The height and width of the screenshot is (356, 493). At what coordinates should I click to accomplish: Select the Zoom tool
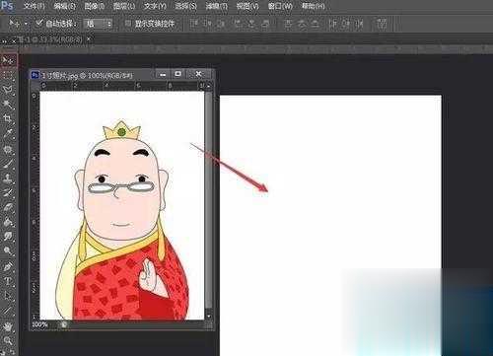8,340
